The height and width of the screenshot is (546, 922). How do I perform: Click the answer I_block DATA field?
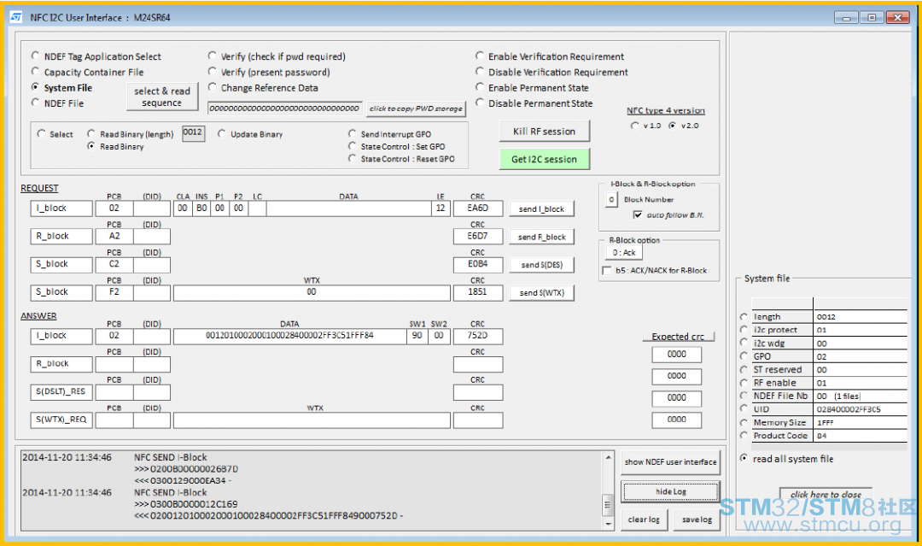click(x=289, y=335)
